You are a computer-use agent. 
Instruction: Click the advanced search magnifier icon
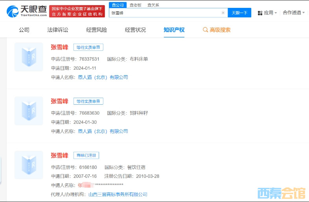205,30
